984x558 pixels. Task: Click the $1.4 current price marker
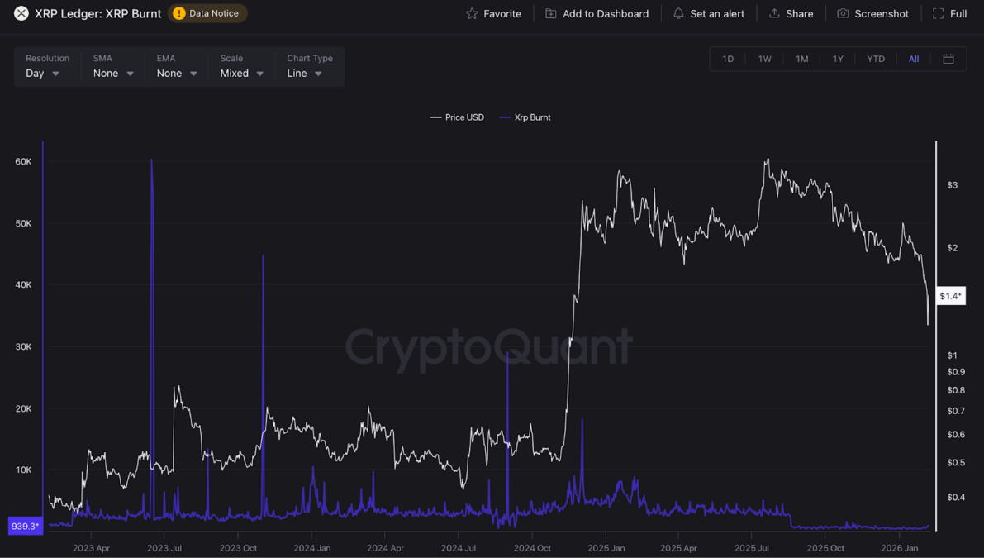[950, 296]
